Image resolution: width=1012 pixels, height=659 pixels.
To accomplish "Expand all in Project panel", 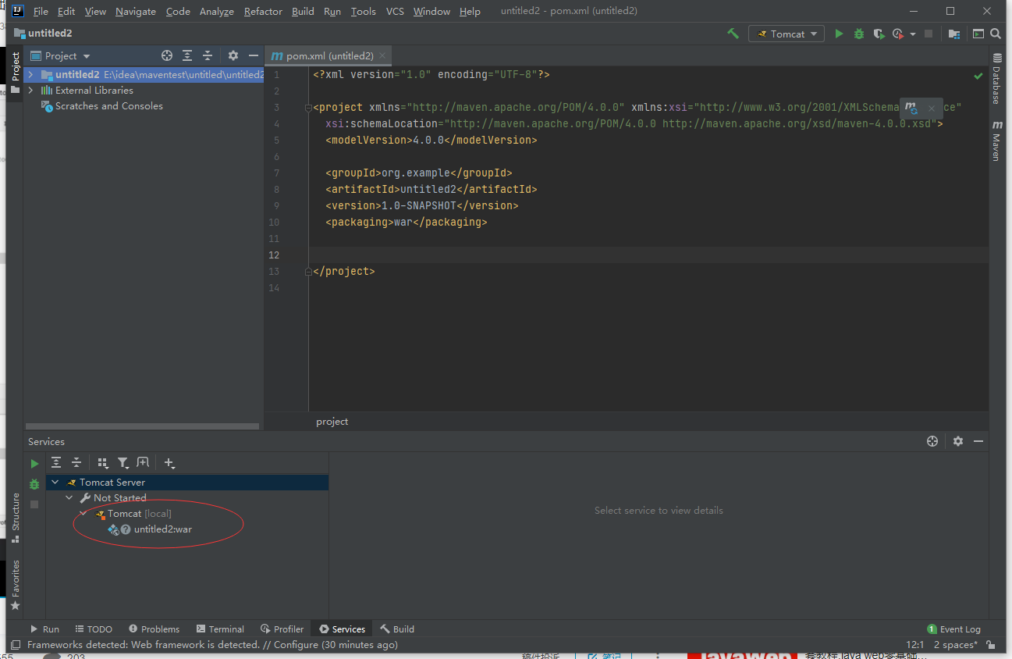I will (187, 55).
